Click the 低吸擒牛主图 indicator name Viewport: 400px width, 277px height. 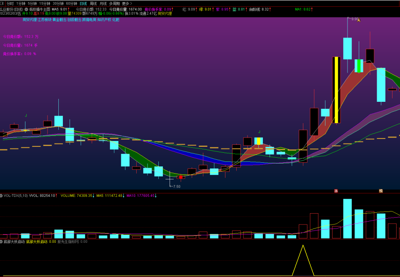click(x=40, y=9)
